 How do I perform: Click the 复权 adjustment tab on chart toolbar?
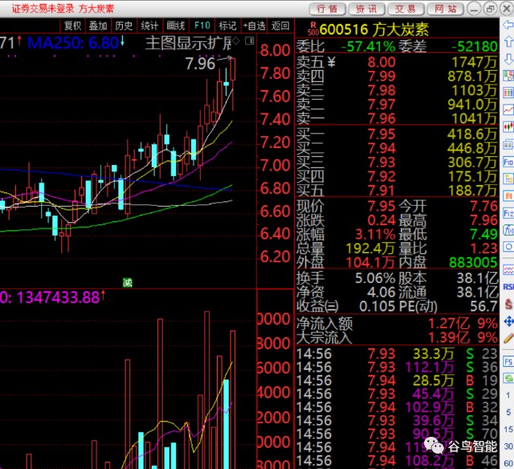pyautogui.click(x=72, y=26)
